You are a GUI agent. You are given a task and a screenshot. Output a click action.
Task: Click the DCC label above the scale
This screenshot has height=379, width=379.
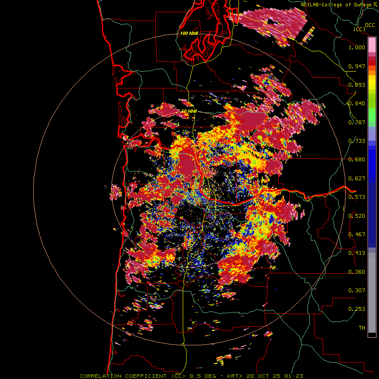tap(370, 25)
